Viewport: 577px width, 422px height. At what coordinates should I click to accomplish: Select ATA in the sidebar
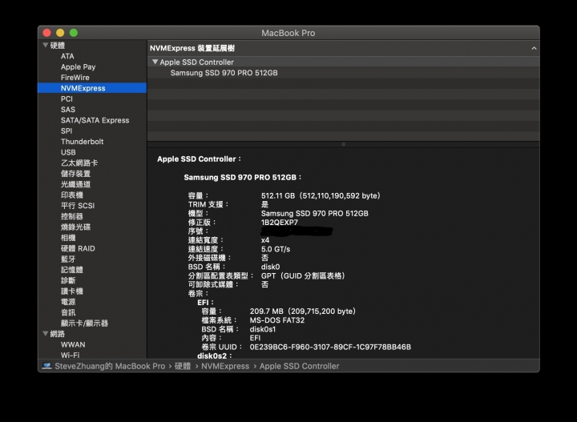(x=67, y=56)
